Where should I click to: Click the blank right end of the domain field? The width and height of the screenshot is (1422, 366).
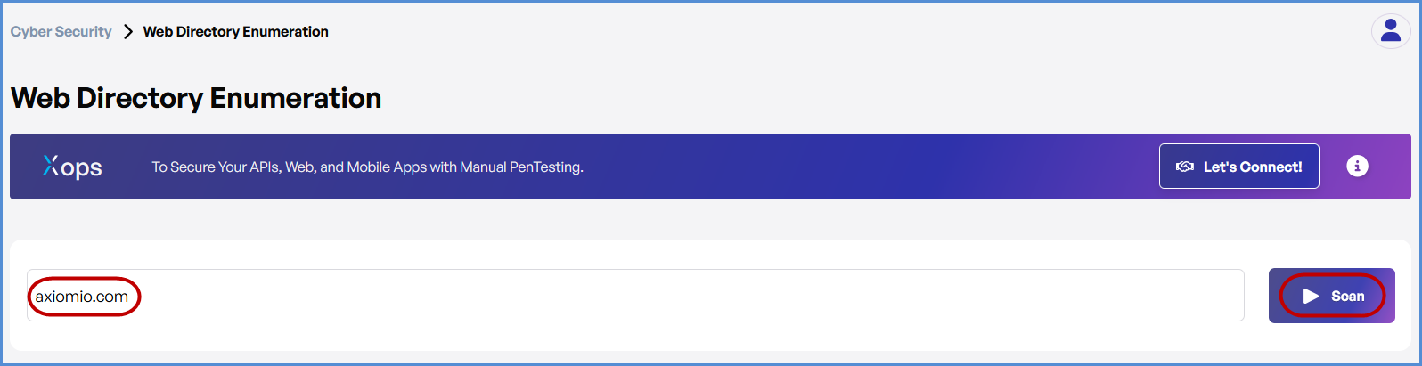point(1158,296)
